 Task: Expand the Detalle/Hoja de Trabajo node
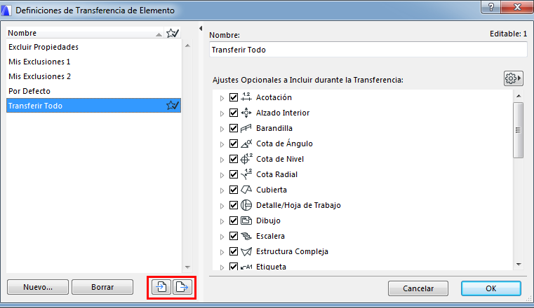click(x=222, y=206)
